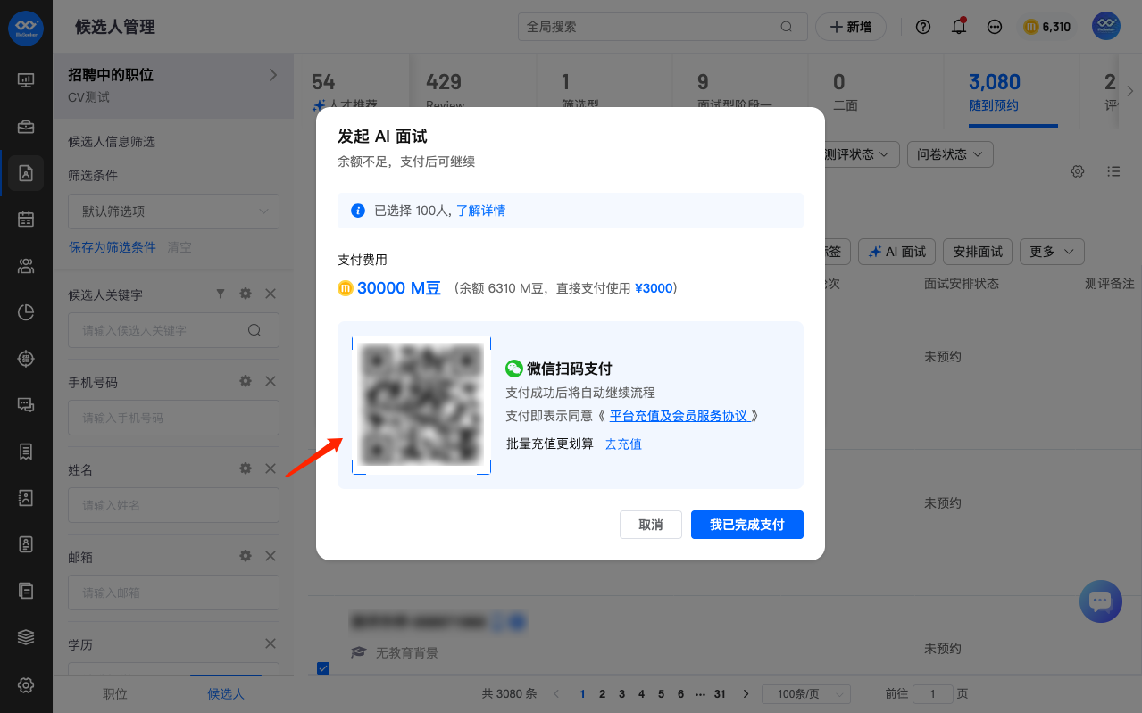1142x713 pixels.
Task: Click the AI 面试 button
Action: tap(897, 252)
